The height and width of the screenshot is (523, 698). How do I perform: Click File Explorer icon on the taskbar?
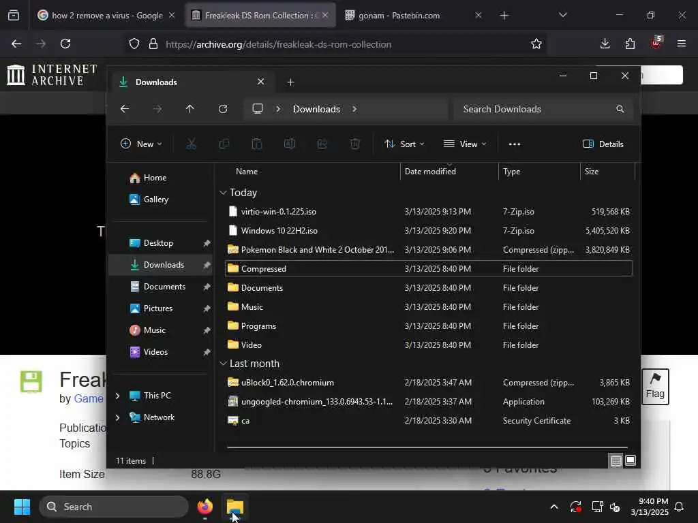point(235,507)
